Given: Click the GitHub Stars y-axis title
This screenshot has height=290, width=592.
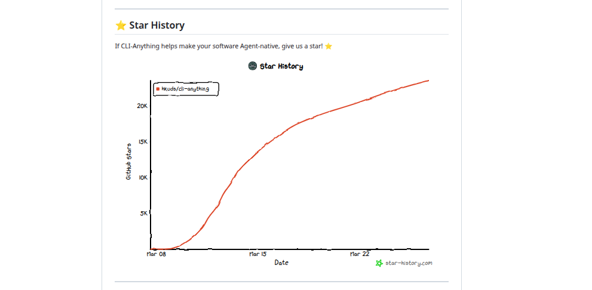Looking at the screenshot, I should [x=128, y=162].
